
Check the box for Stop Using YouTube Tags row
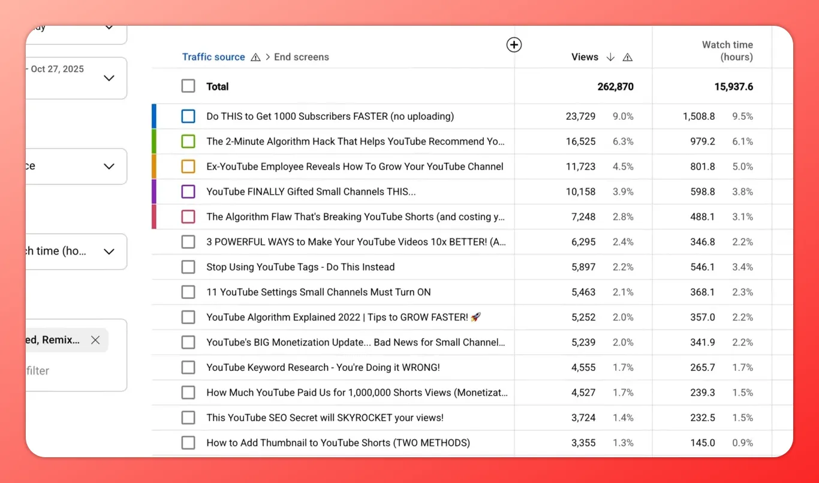point(188,267)
